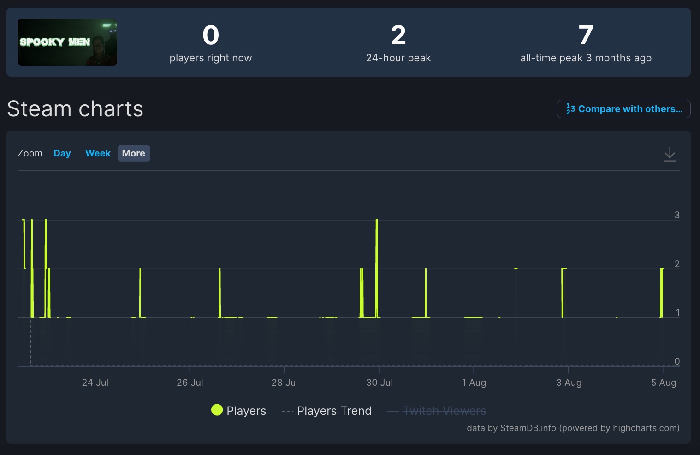700x455 pixels.
Task: Click 'all-time peak 3 months ago' text
Action: [586, 58]
